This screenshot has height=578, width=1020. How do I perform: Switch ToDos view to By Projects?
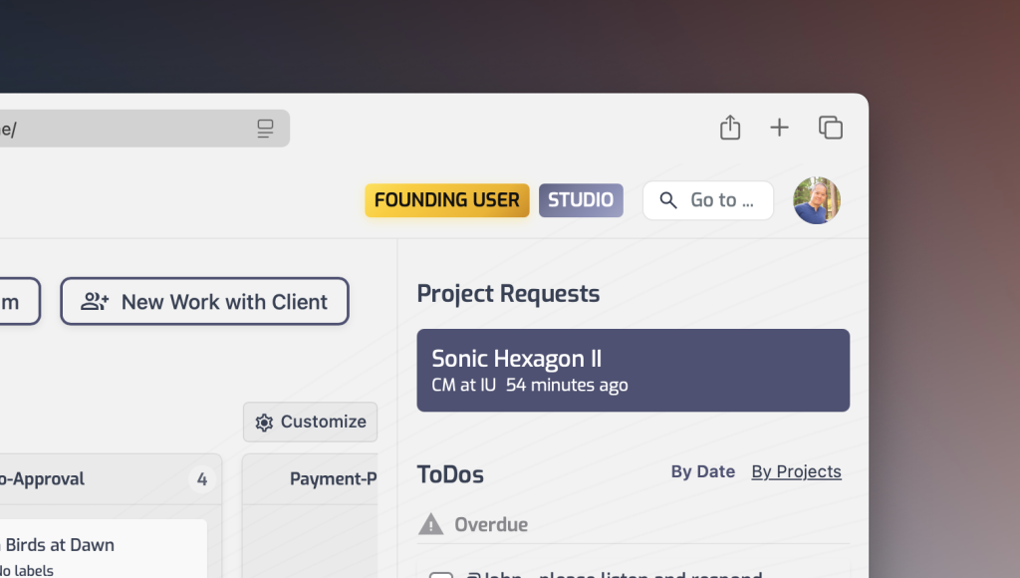(796, 471)
